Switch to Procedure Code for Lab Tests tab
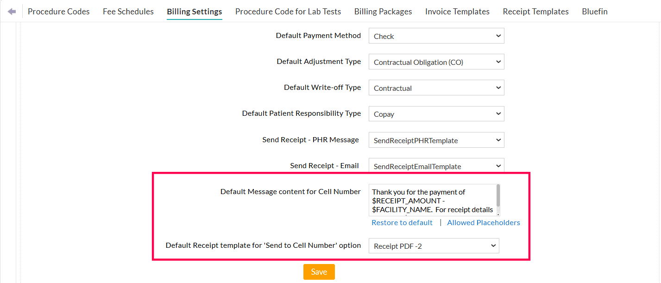Screen dimensions: 661x283 [288, 11]
